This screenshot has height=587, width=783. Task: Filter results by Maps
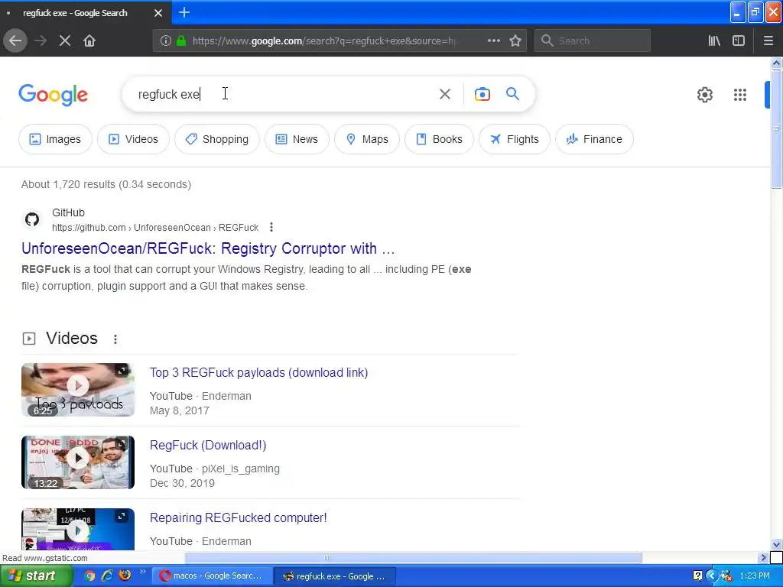click(367, 139)
